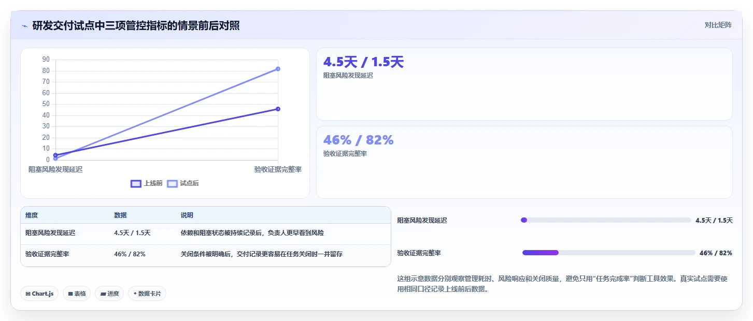
Task: Click progress label 验收证据完整率
Action: pyautogui.click(x=419, y=253)
